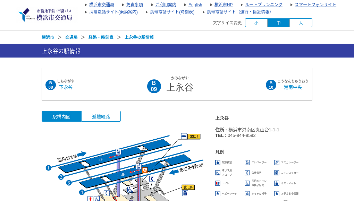Click the 出口4 exit label on map
The image size is (354, 201).
[x=188, y=187]
